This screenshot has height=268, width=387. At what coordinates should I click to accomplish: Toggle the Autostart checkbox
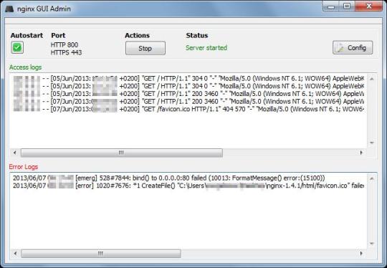(17, 47)
